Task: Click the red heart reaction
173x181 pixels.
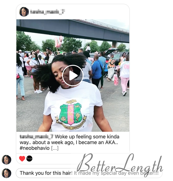Action: point(22,159)
